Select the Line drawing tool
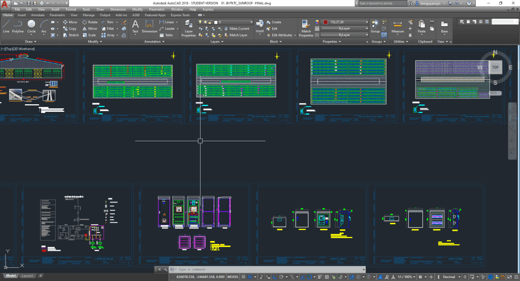This screenshot has height=281, width=520. [x=6, y=26]
